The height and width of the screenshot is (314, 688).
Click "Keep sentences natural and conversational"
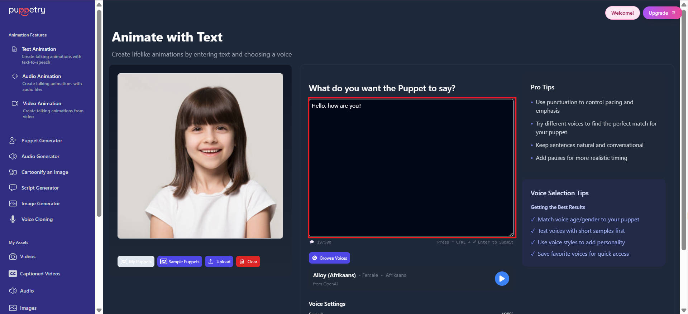click(x=589, y=145)
